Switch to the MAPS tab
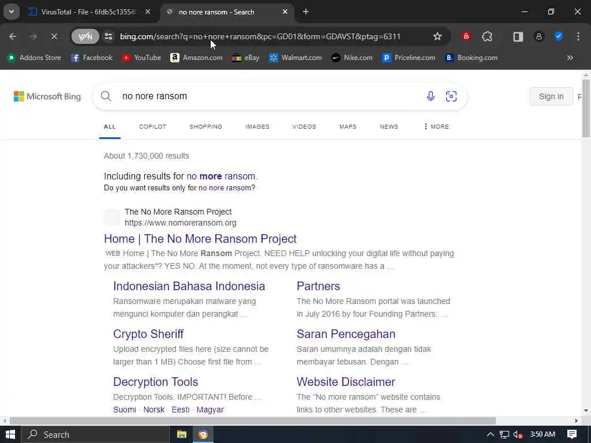 348,127
